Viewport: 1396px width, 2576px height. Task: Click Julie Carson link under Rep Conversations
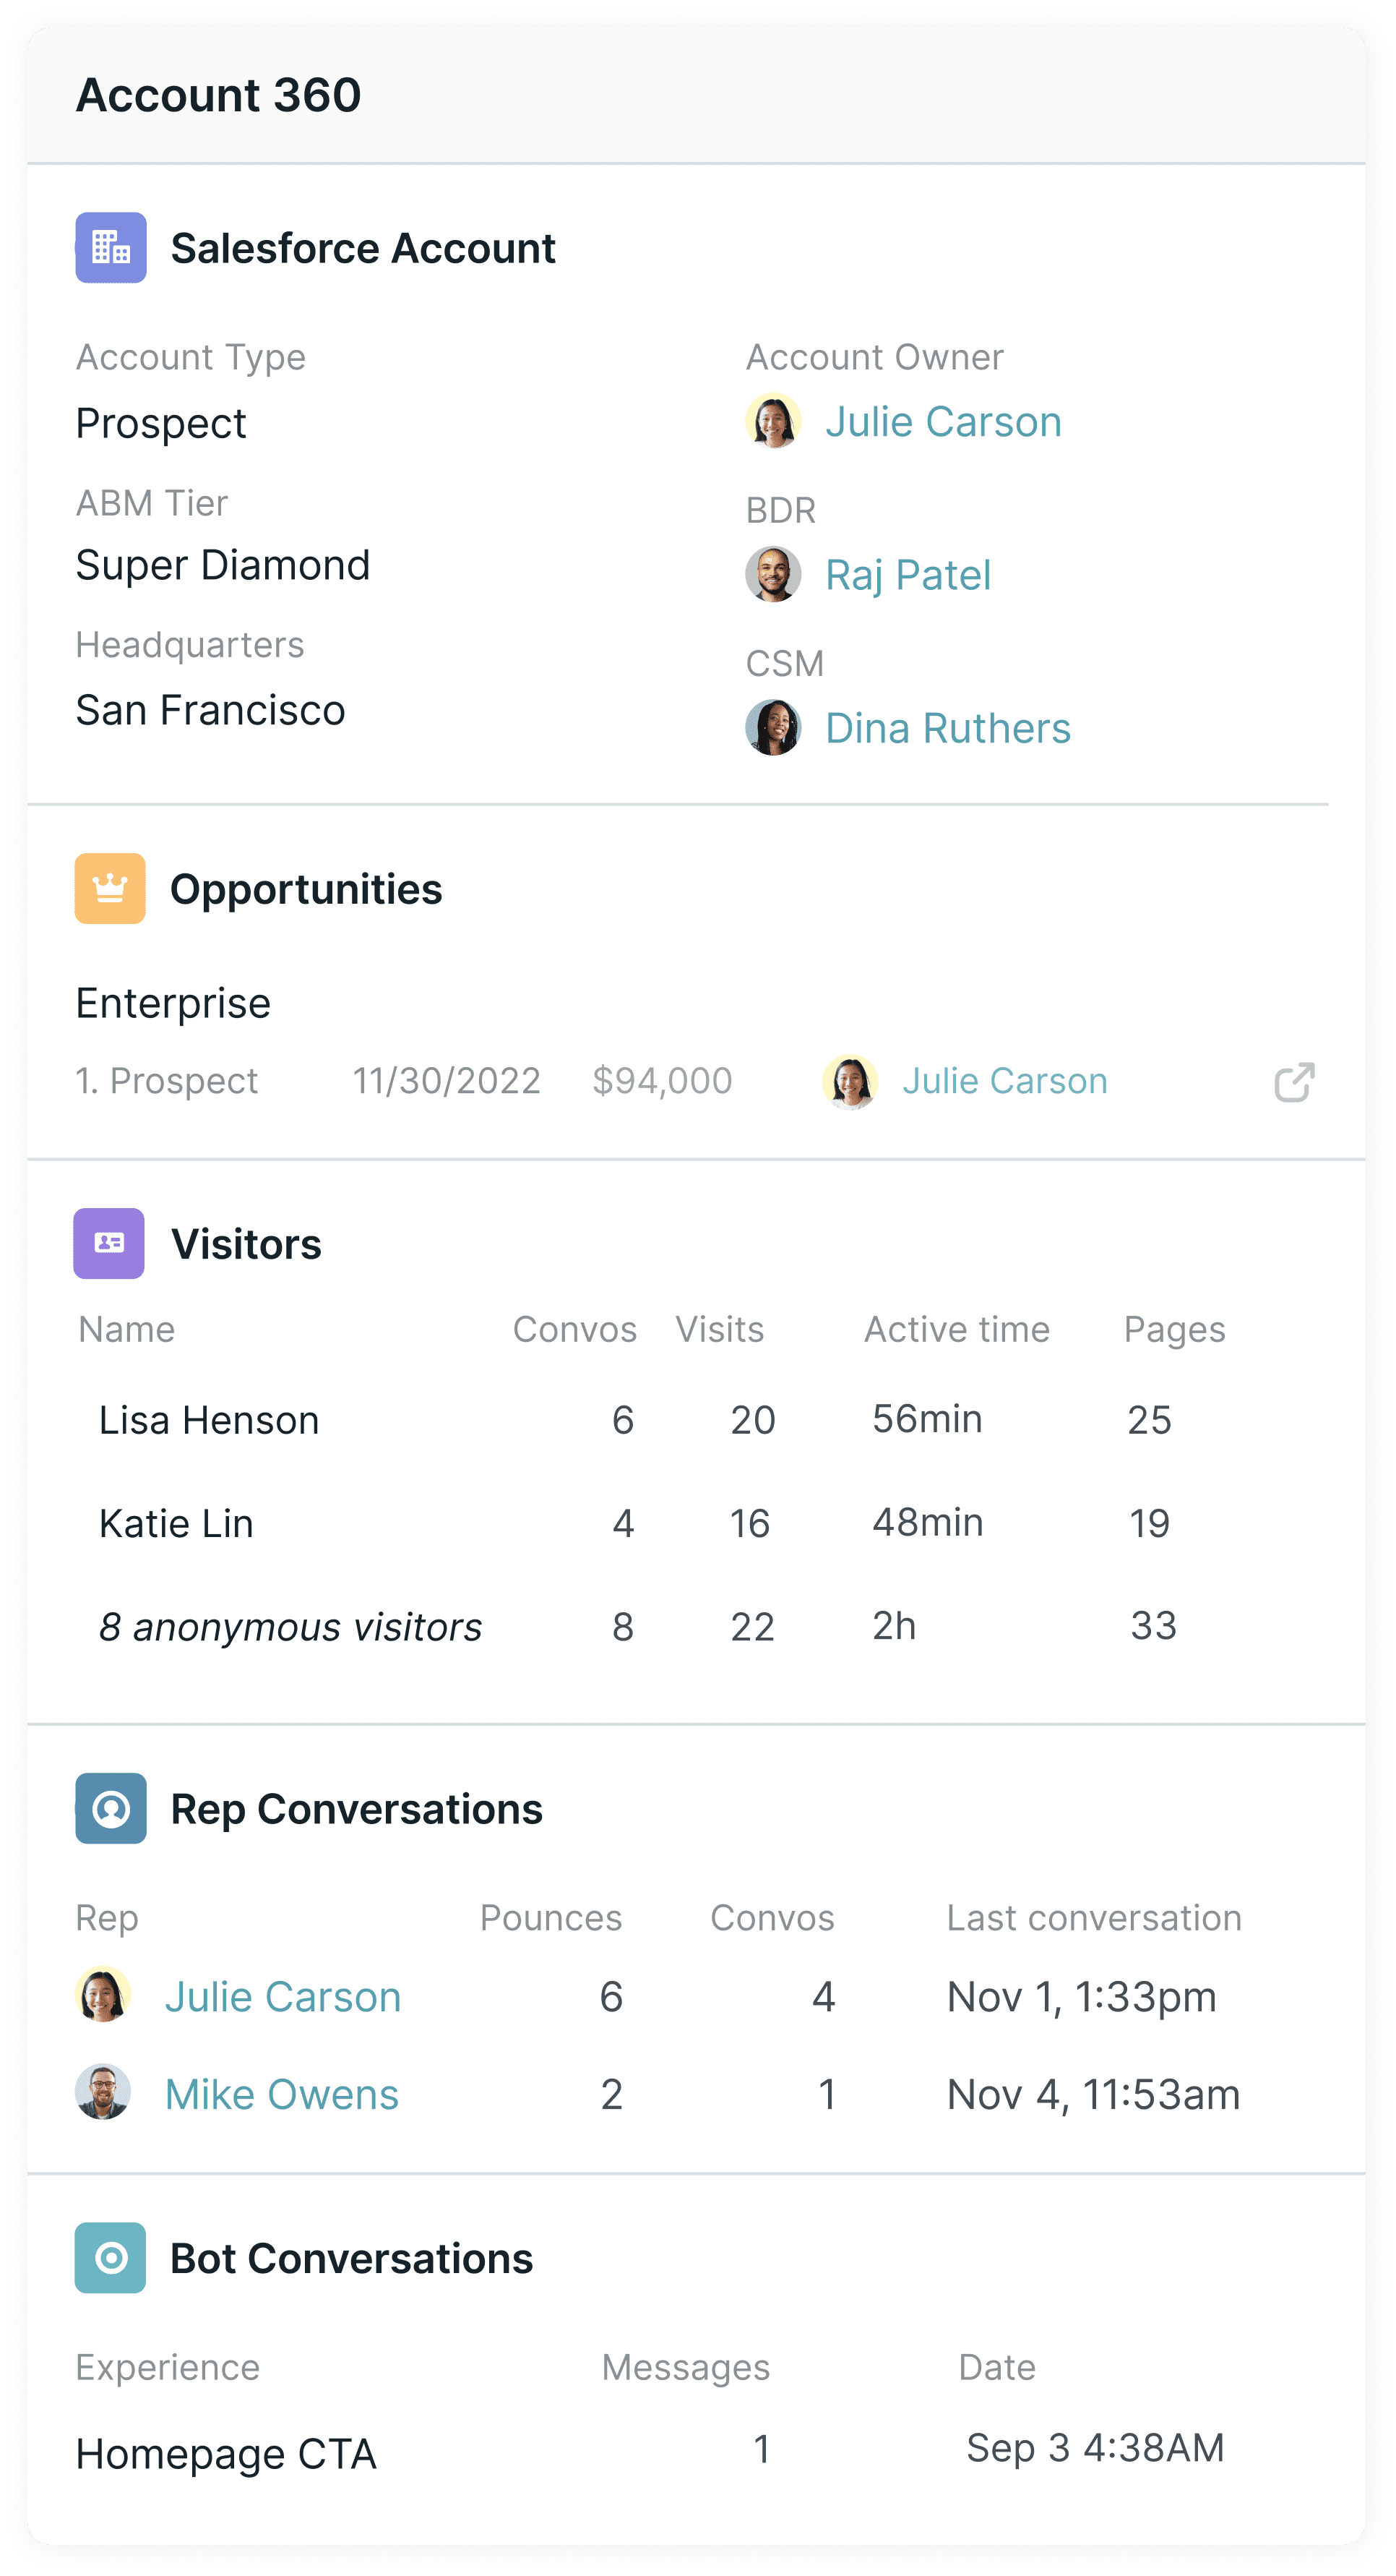tap(283, 1996)
